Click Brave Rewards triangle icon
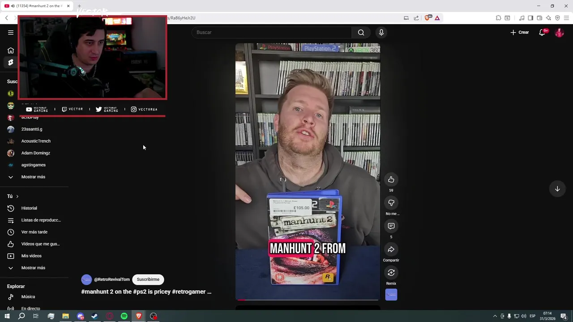Image resolution: width=573 pixels, height=322 pixels. pos(437,18)
